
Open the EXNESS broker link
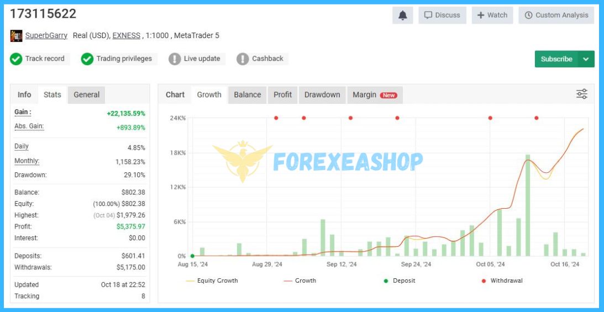[127, 36]
